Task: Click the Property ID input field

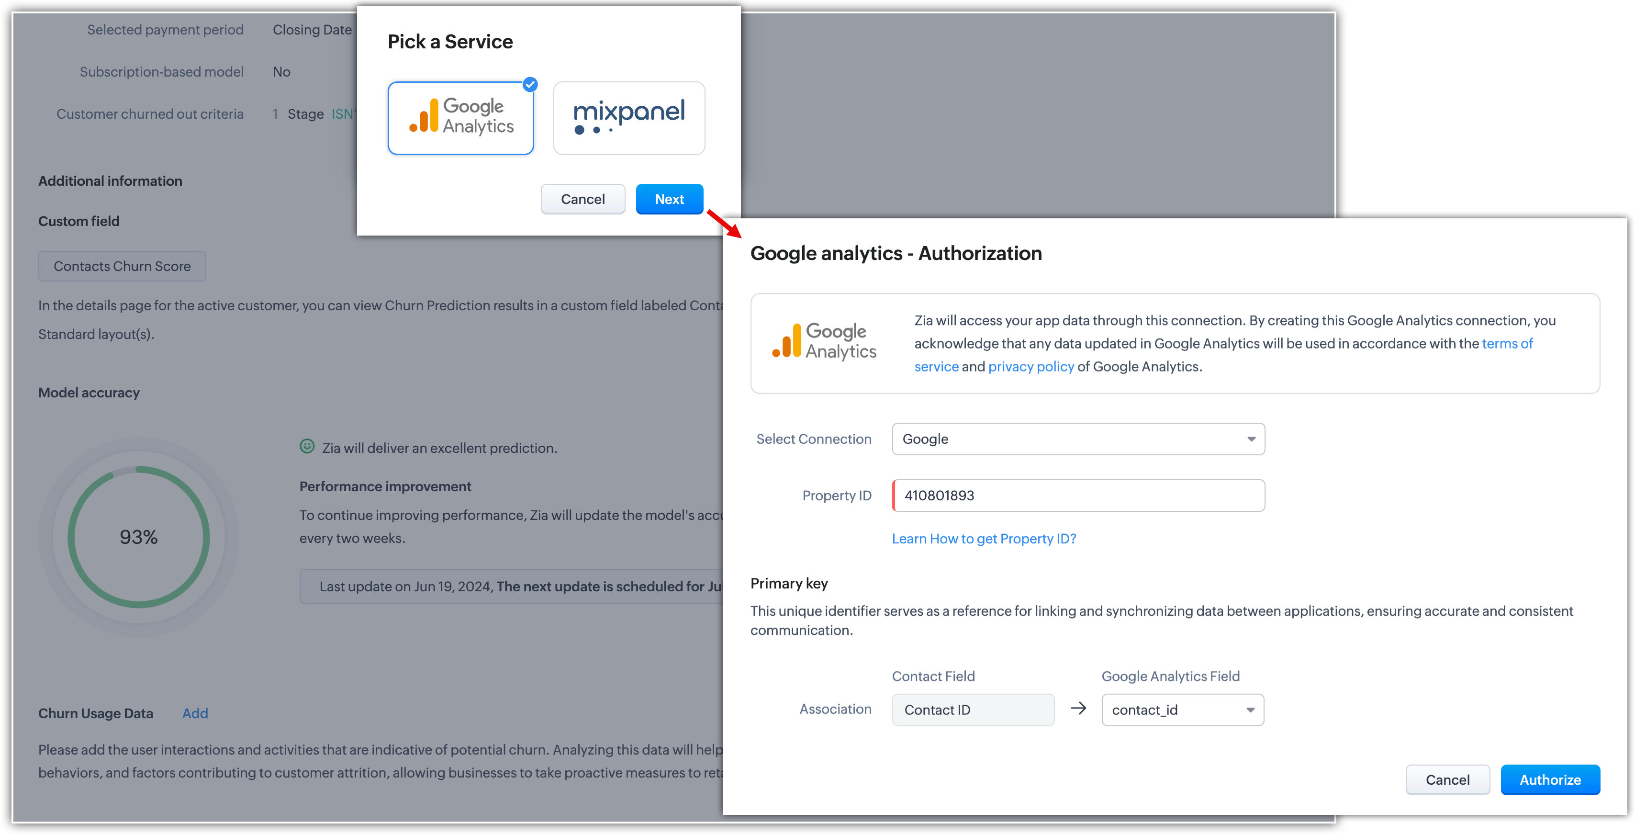Action: (x=1078, y=495)
